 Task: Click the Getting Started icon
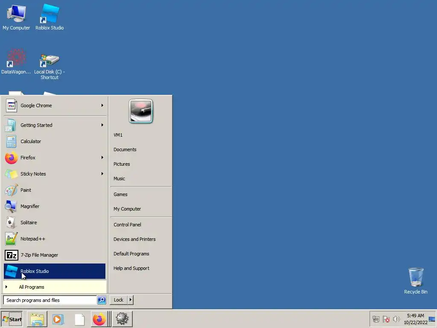pos(11,125)
